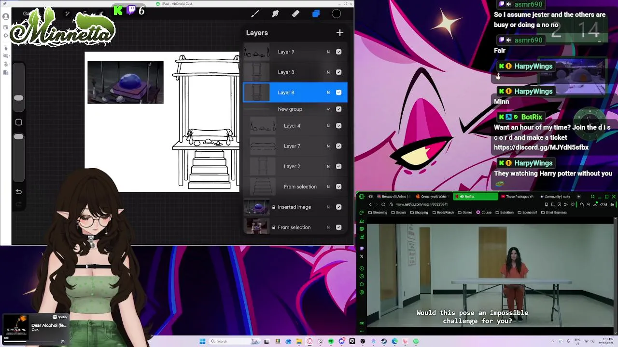Click the square modify button on sidebar

click(x=18, y=122)
